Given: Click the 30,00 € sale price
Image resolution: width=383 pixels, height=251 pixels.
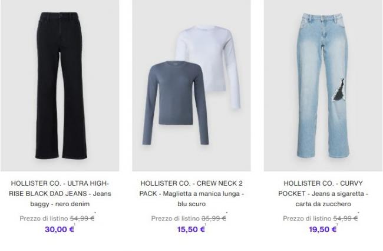Looking at the screenshot, I should point(60,230).
